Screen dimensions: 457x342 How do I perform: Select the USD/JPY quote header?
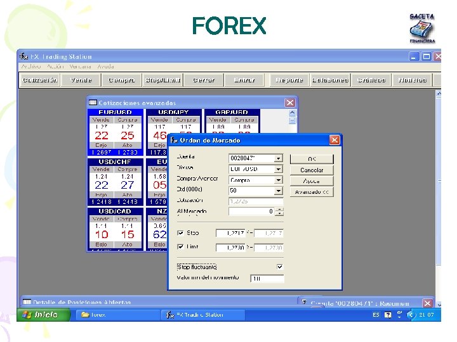173,112
